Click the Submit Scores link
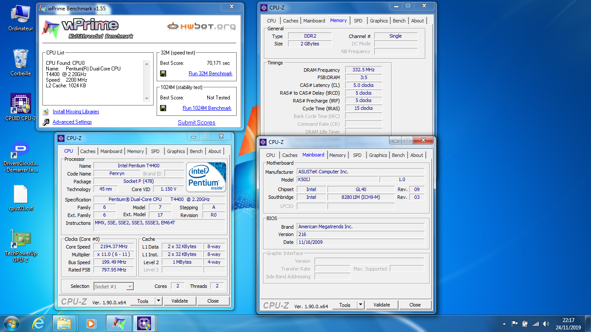591x332 pixels. [196, 122]
